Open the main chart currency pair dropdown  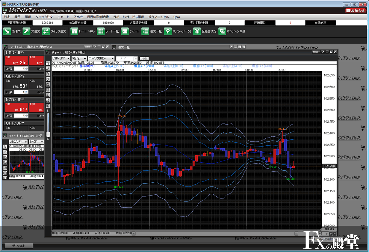tap(61, 58)
